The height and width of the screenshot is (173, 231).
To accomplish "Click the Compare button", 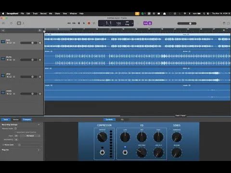I will tap(26, 120).
